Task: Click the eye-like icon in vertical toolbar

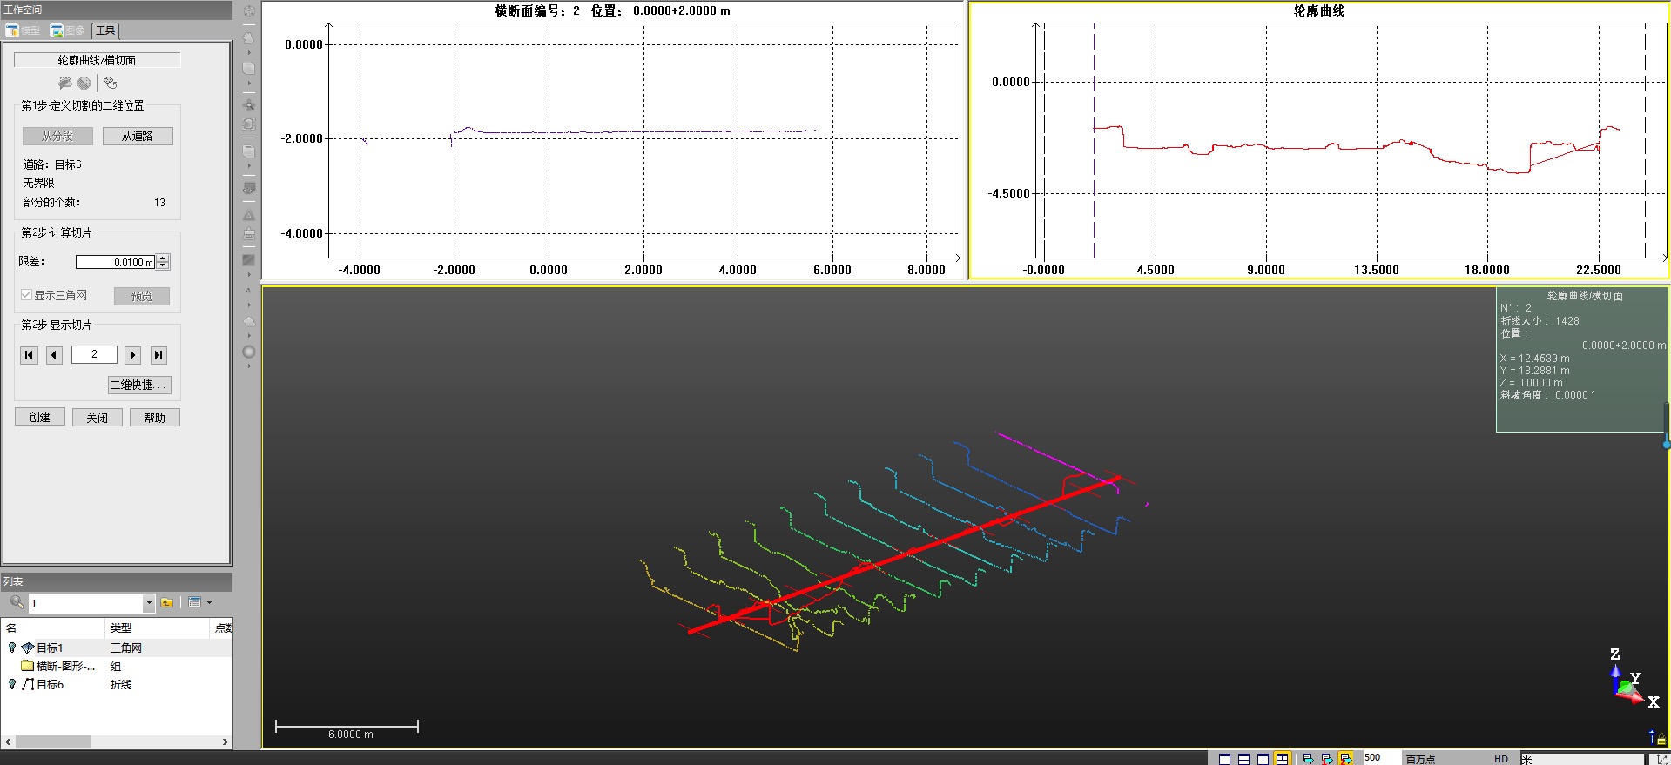Action: pyautogui.click(x=249, y=188)
